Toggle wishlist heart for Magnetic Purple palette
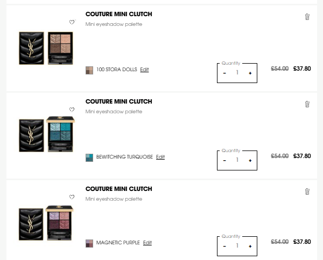The width and height of the screenshot is (323, 260). [72, 197]
